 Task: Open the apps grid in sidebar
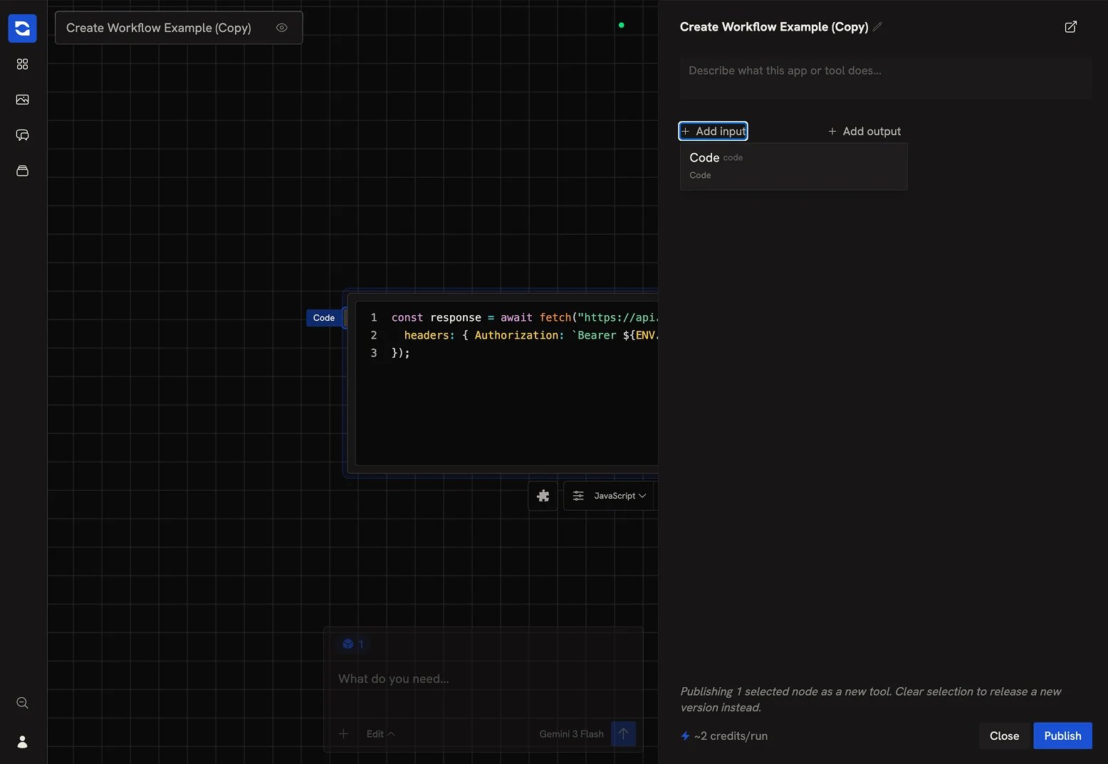pyautogui.click(x=22, y=64)
